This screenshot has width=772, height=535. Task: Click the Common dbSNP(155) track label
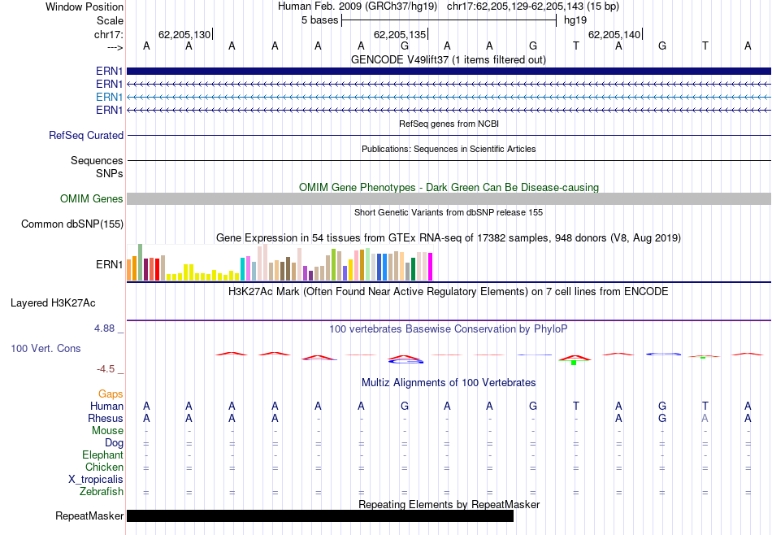pyautogui.click(x=72, y=224)
